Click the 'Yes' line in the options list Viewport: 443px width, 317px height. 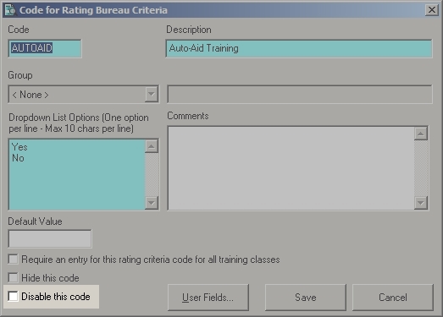click(19, 147)
